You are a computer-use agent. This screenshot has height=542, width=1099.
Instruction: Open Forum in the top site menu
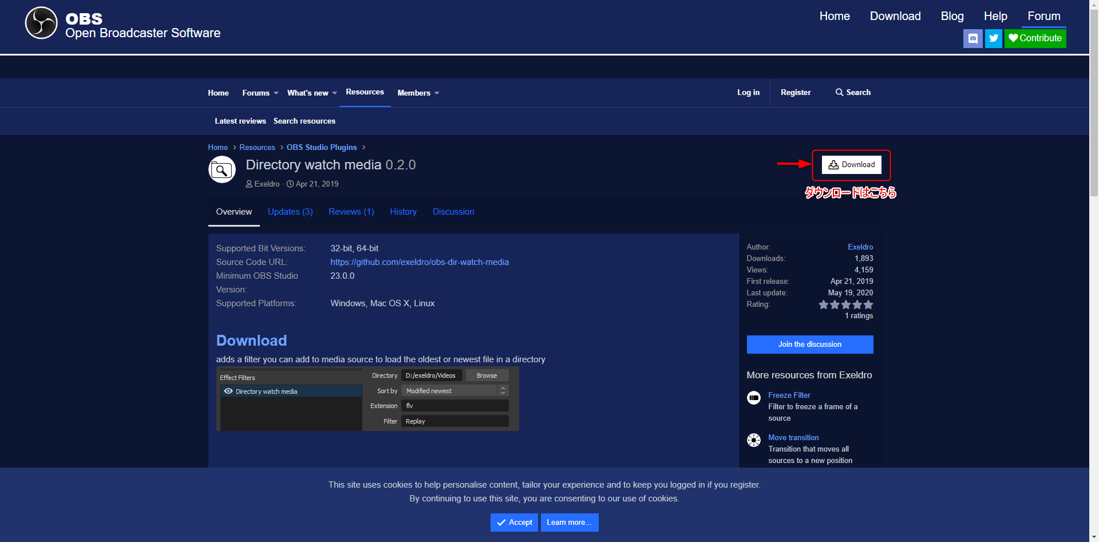point(1044,16)
